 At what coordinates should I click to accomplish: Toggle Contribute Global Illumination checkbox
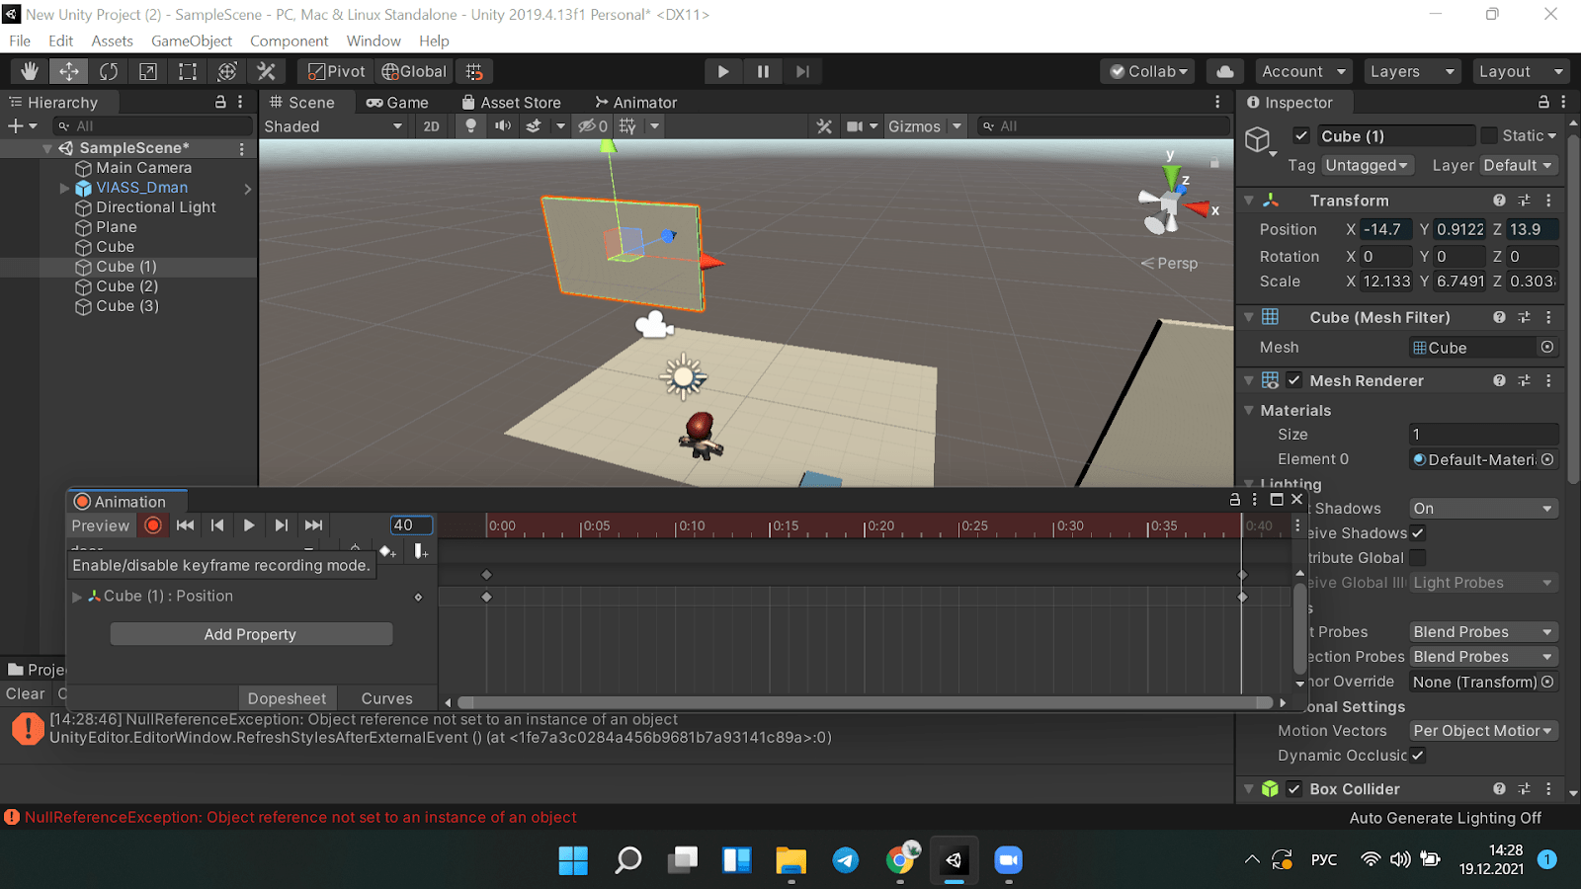click(x=1418, y=557)
